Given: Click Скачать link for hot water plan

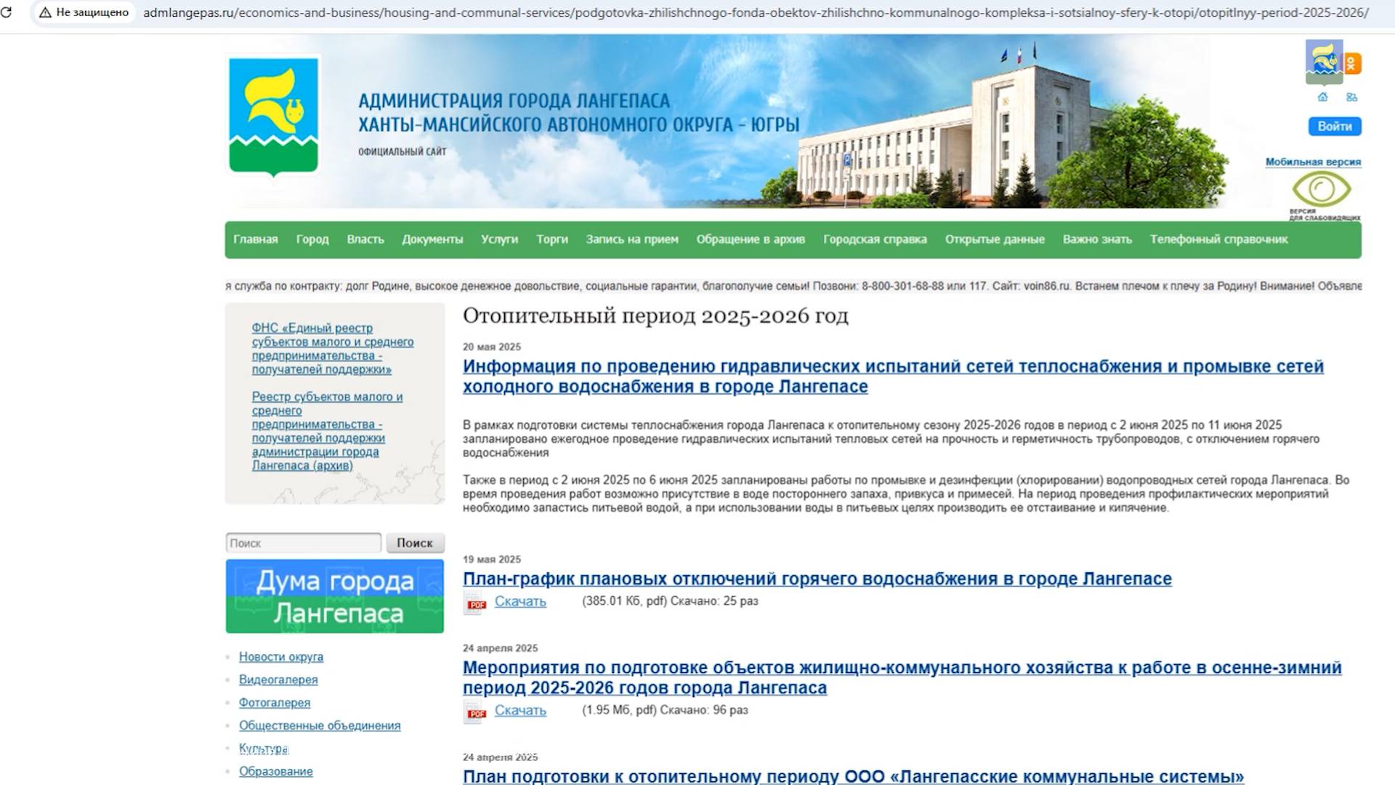Looking at the screenshot, I should pyautogui.click(x=520, y=601).
